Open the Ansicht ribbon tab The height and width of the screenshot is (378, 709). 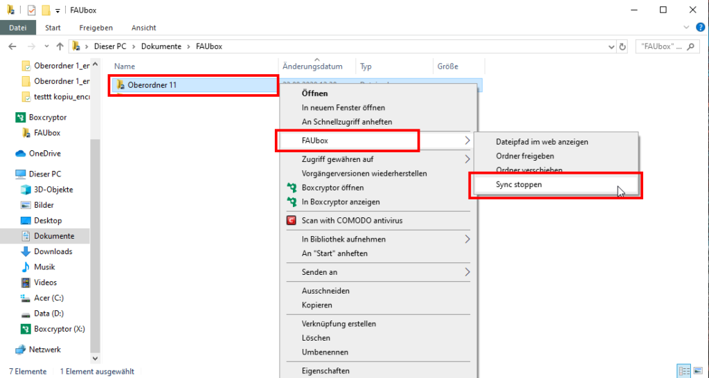(143, 28)
